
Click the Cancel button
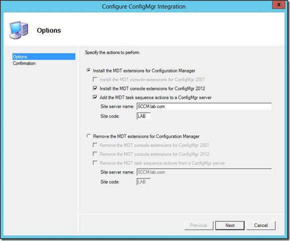pos(261,225)
